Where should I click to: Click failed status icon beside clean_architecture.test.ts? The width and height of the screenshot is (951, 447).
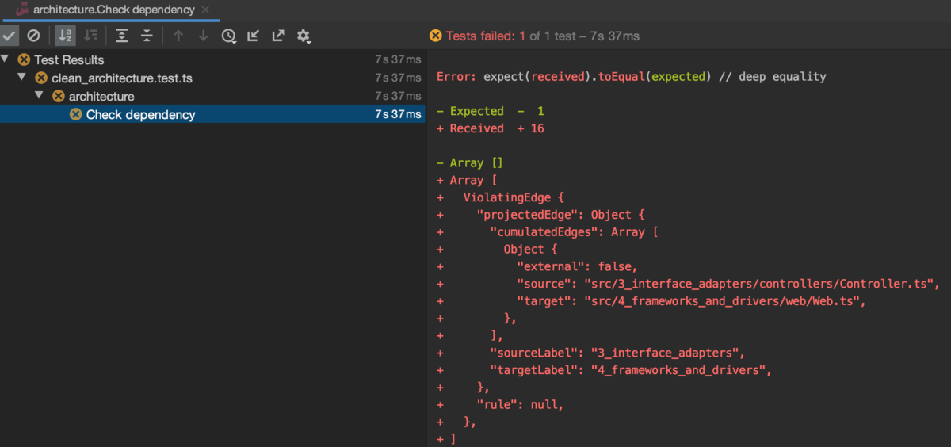[41, 78]
